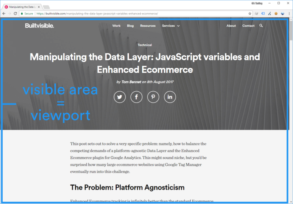This screenshot has height=204, width=293.
Task: Click the About link
Action: point(231,26)
